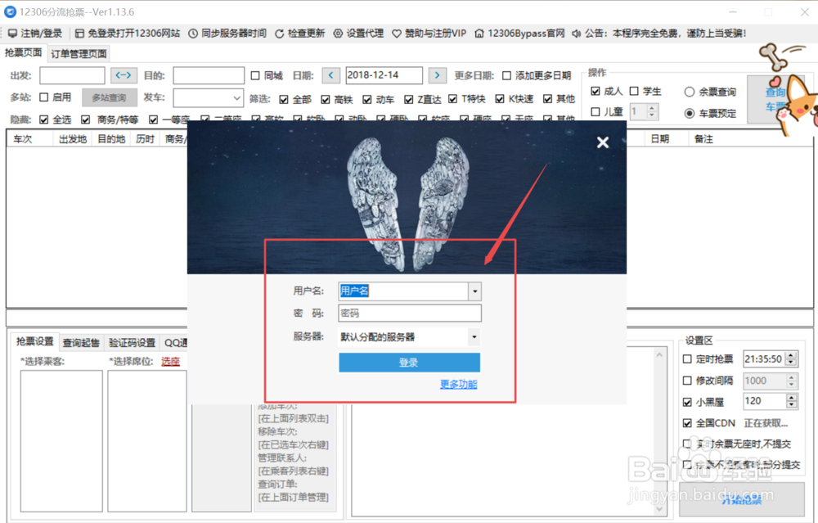The height and width of the screenshot is (523, 818).
Task: Click the blue 登录 button
Action: click(x=409, y=363)
